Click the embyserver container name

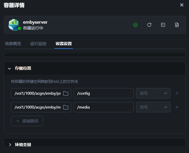35,22
